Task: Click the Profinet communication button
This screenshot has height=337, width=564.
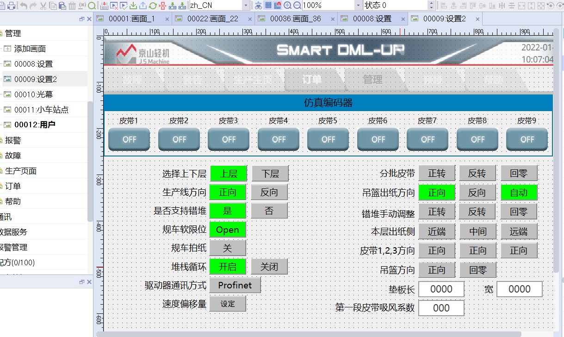Action: (235, 285)
